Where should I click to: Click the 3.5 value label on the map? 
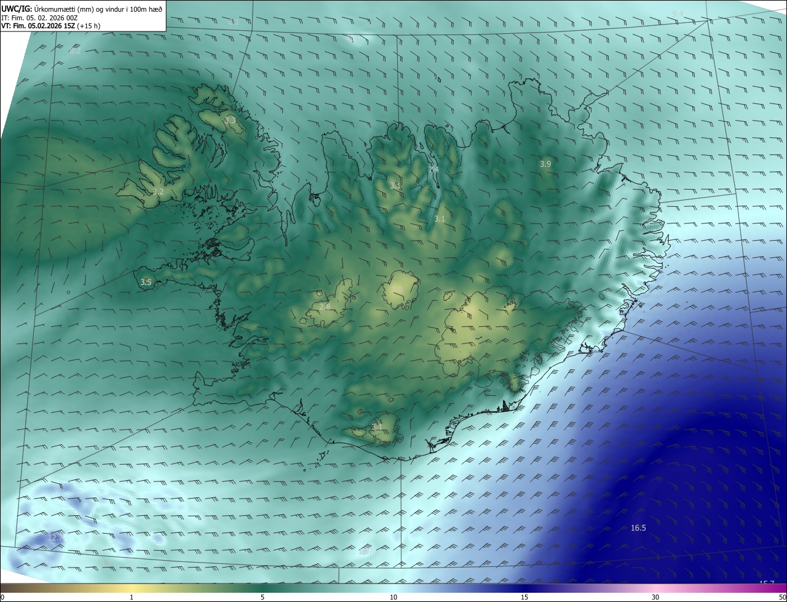pos(146,283)
